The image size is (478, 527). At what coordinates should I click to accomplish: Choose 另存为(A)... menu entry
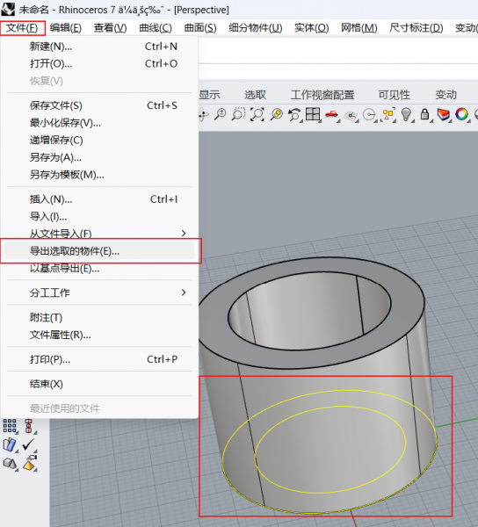pyautogui.click(x=100, y=157)
